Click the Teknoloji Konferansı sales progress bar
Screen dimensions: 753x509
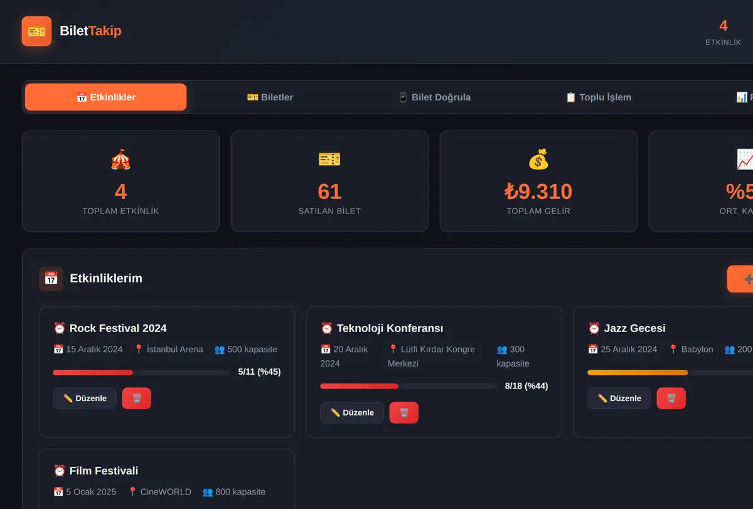[409, 386]
